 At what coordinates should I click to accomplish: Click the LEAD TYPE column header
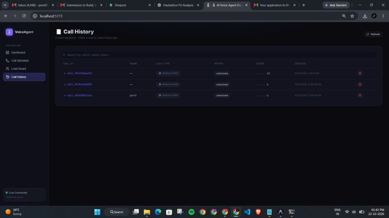coord(163,64)
